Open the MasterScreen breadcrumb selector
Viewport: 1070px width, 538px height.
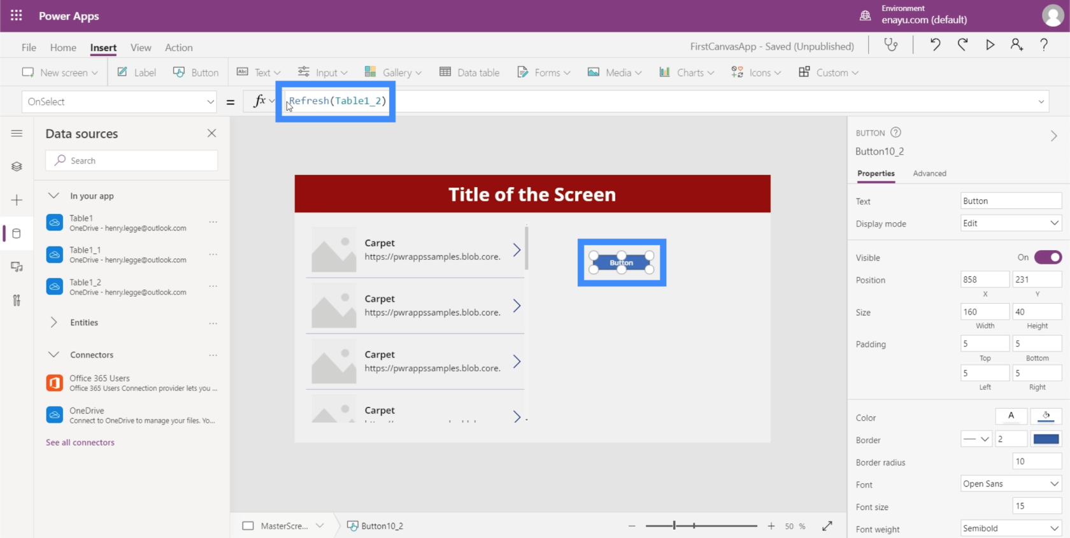click(x=283, y=526)
